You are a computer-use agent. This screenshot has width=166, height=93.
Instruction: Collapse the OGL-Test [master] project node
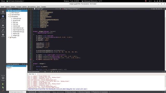click(x=7, y=11)
